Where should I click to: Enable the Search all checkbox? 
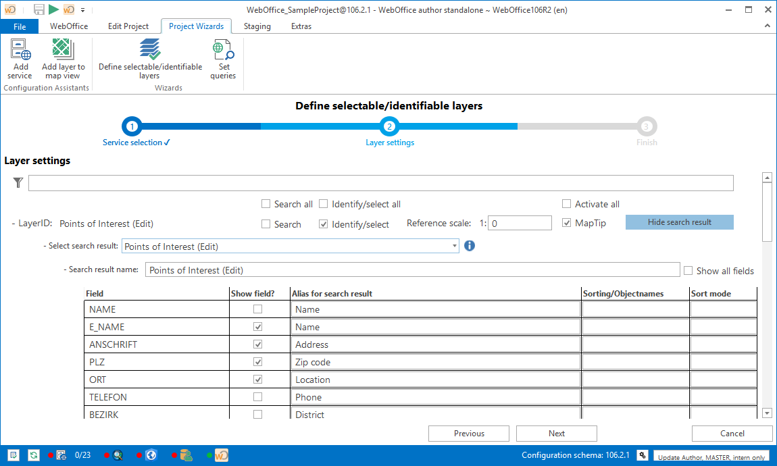[266, 203]
